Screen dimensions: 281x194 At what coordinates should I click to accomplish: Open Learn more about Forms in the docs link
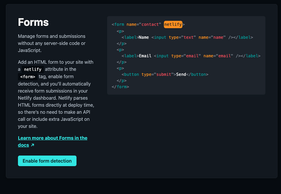pos(52,142)
